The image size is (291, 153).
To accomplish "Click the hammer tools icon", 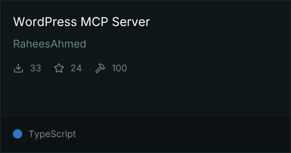I will 100,68.
